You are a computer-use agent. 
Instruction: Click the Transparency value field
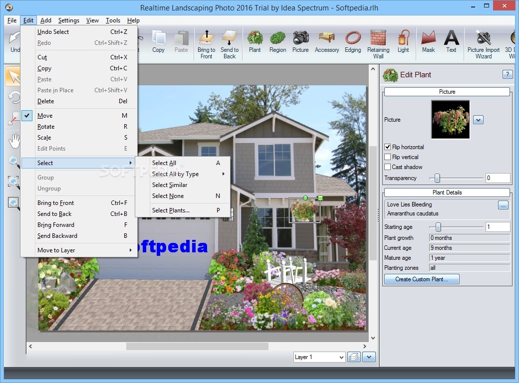tap(498, 178)
